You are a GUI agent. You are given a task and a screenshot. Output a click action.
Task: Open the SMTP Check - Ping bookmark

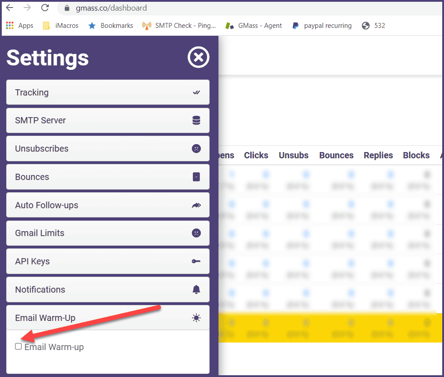click(179, 26)
